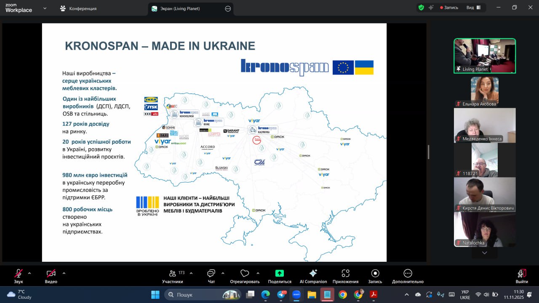Click the text '127 років досвіду'
539x303 pixels.
(x=85, y=124)
